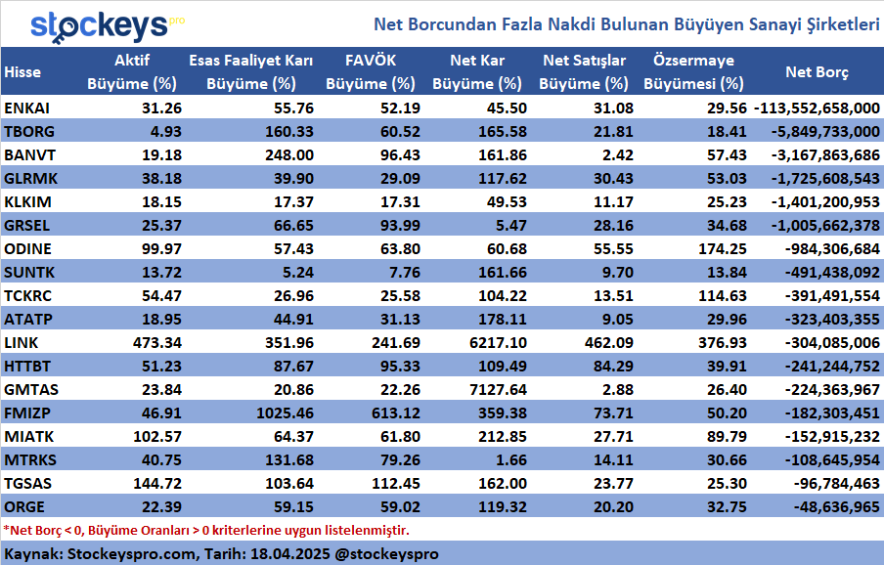Click the stockeys pro logo
Image resolution: width=884 pixels, height=565 pixels.
[108, 25]
